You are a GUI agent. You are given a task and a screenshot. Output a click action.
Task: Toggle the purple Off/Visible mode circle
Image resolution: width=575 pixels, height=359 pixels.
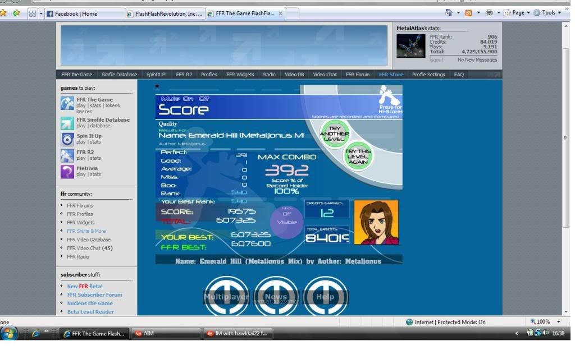click(287, 218)
